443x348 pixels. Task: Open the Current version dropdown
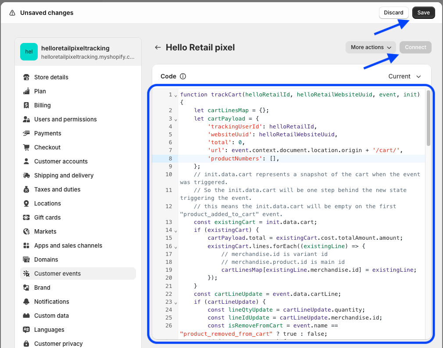[x=404, y=76]
